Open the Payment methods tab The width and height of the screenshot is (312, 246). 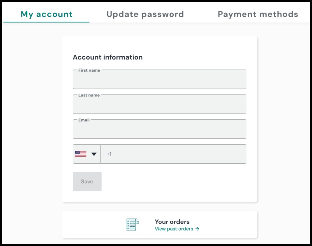click(x=258, y=14)
